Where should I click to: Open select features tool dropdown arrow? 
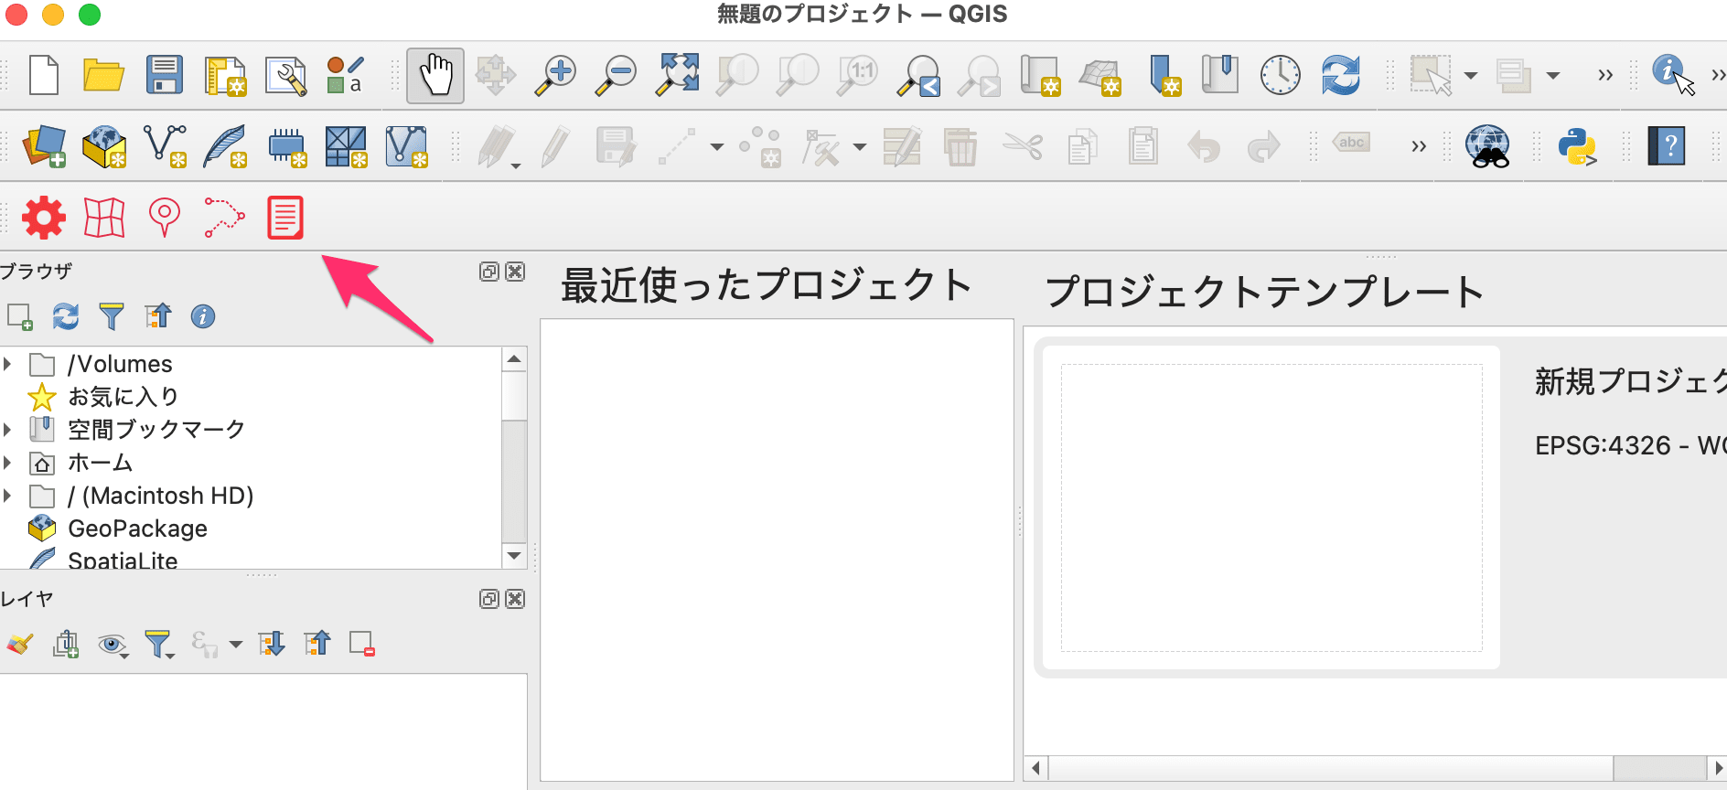click(1471, 75)
